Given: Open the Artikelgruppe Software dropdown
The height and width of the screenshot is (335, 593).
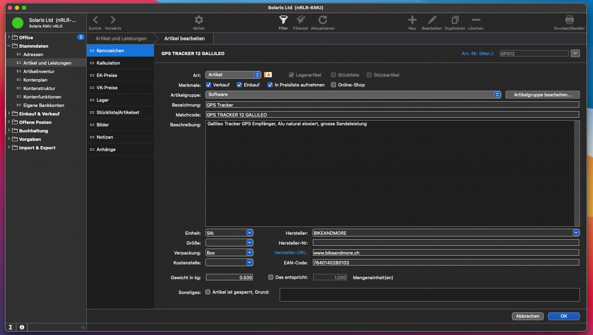Looking at the screenshot, I should click(x=497, y=95).
